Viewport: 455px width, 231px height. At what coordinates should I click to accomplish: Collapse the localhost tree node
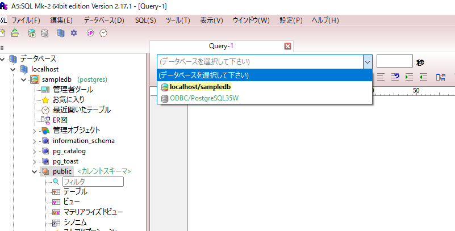click(x=13, y=69)
